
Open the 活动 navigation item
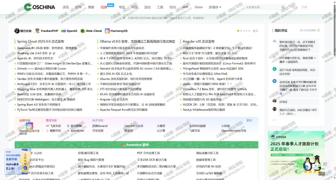pyautogui.click(x=147, y=7)
